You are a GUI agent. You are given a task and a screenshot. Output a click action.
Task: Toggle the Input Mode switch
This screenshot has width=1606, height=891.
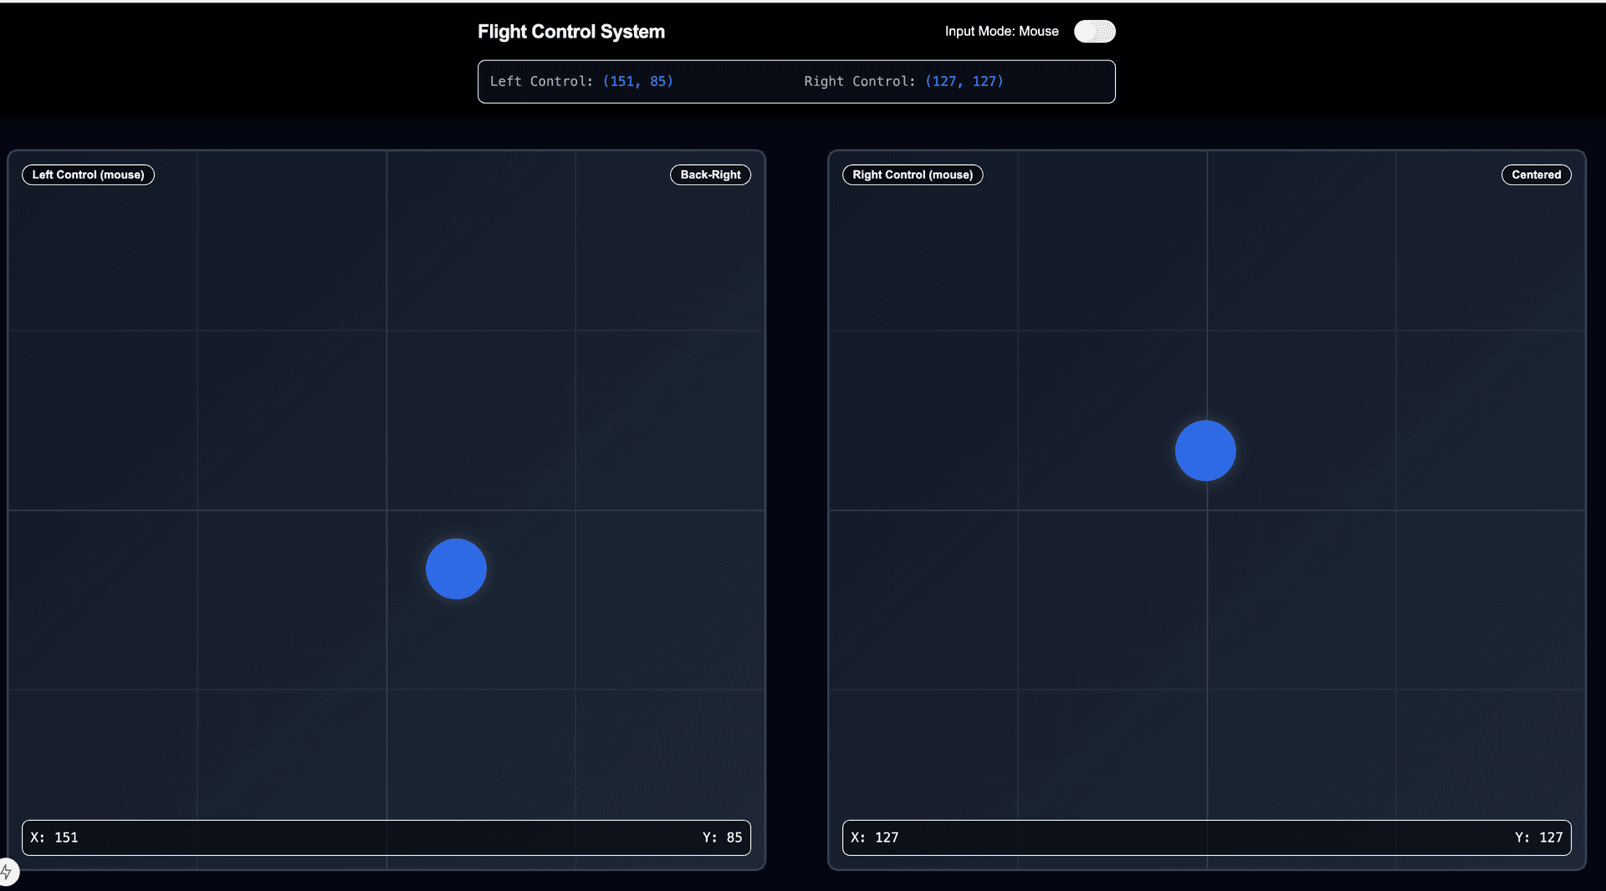coord(1094,31)
